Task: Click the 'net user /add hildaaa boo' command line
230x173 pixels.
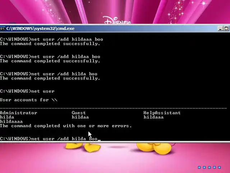Action: 51,39
